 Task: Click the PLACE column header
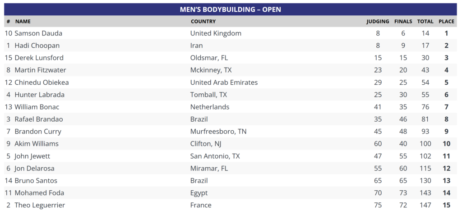[446, 21]
